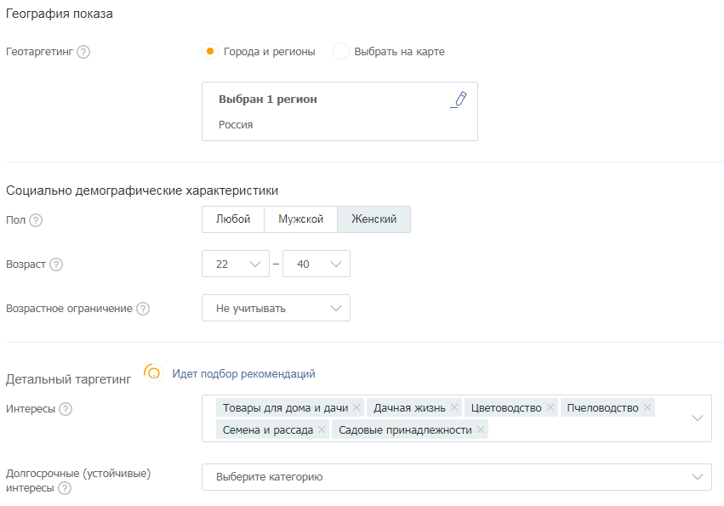Click the Идет подбор рекомендаций link

(244, 374)
